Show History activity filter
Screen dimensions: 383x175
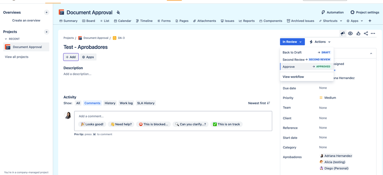click(110, 103)
